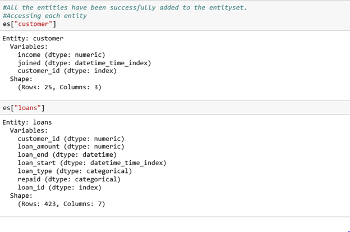Click 'customer_id (dtype: numeric)' in loans output
This screenshot has height=232, width=350.
tap(71, 139)
